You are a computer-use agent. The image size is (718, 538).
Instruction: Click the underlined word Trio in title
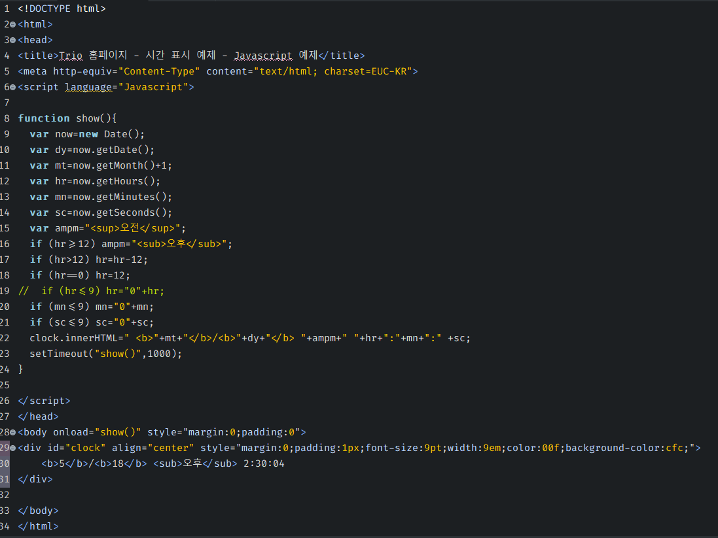[x=71, y=56]
